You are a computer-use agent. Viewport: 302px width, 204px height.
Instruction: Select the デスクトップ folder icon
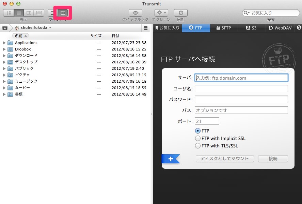pos(10,62)
